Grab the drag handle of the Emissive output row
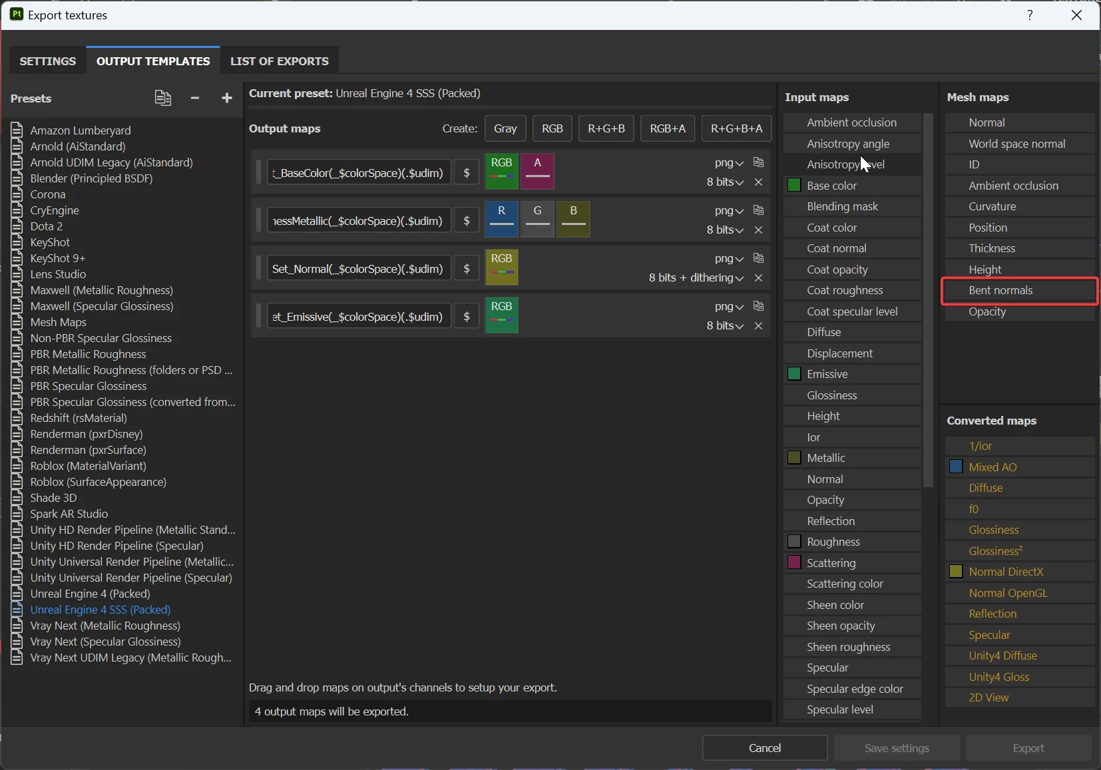 tap(258, 316)
